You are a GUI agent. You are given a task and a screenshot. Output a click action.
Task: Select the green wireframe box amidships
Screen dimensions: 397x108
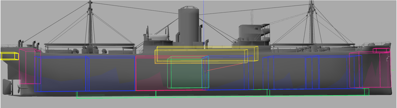coord(188,72)
